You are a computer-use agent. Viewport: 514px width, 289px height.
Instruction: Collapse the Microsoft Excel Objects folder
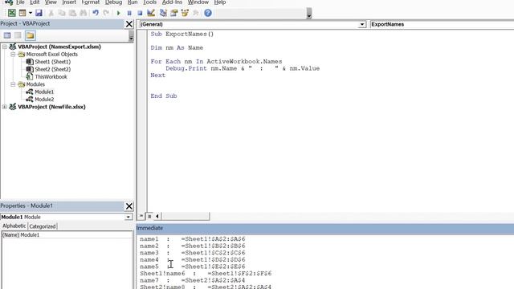(x=13, y=55)
